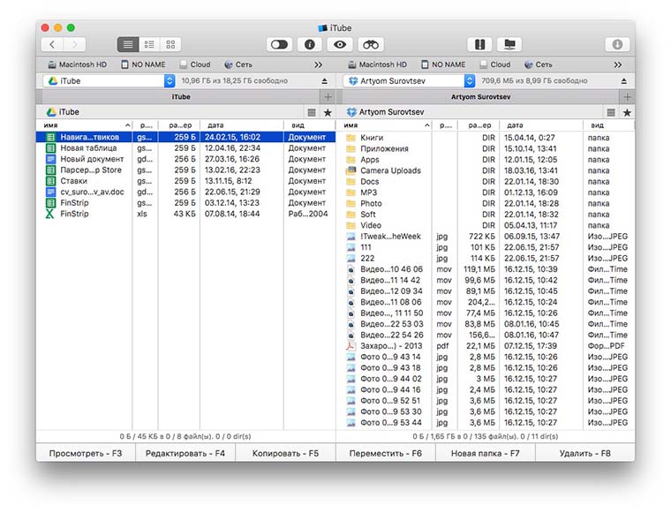671x513 pixels.
Task: Select Macintosh HD in left drive bar
Action: coord(77,64)
